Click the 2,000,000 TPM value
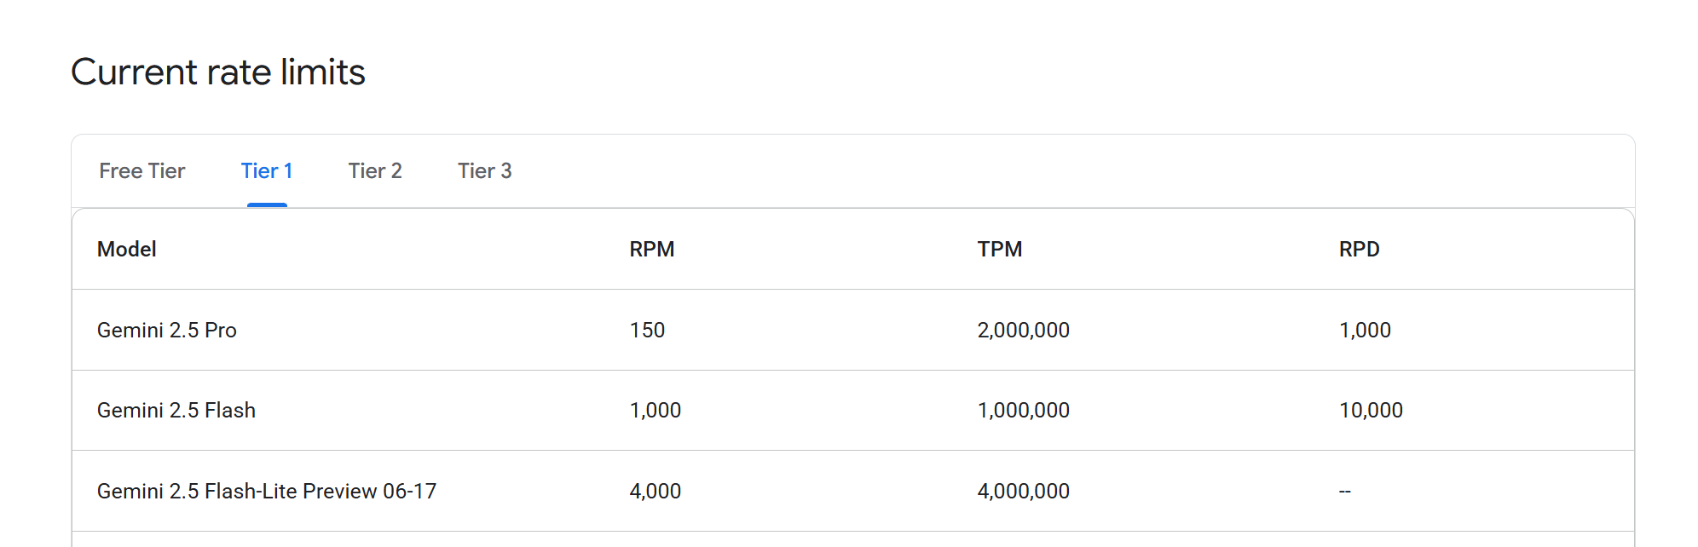This screenshot has height=547, width=1698. coord(1023,331)
